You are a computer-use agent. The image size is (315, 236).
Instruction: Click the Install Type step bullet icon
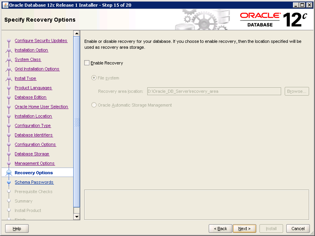[x=9, y=78]
